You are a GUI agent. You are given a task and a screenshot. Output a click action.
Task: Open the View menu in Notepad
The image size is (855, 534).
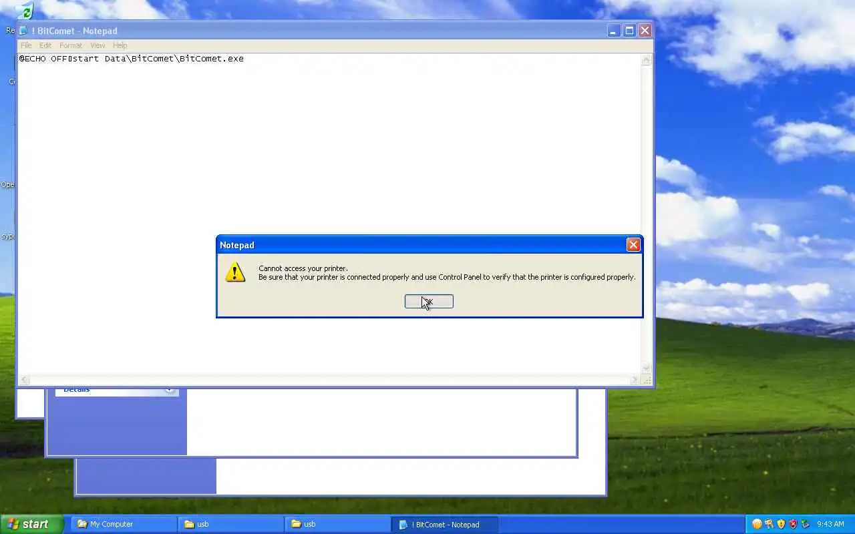click(98, 45)
